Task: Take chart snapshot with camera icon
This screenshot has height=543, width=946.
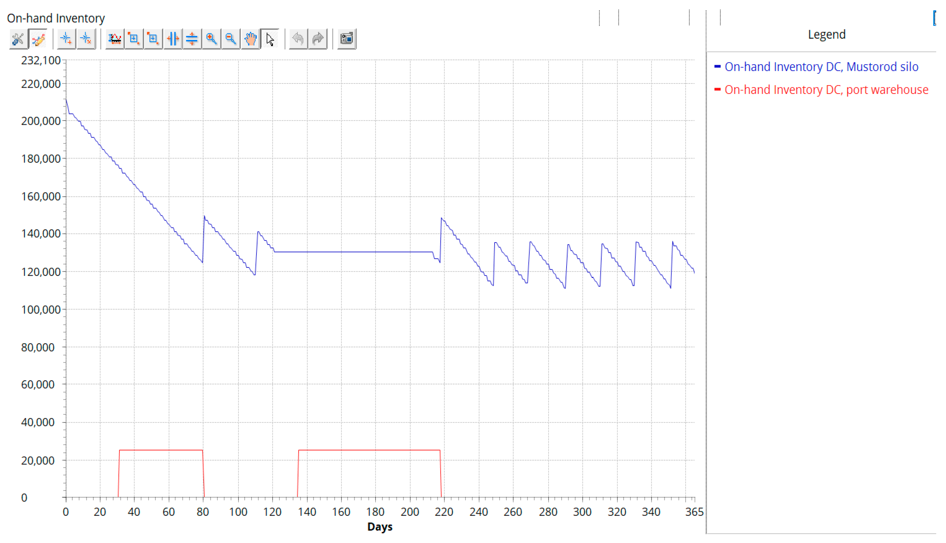Action: pos(347,39)
